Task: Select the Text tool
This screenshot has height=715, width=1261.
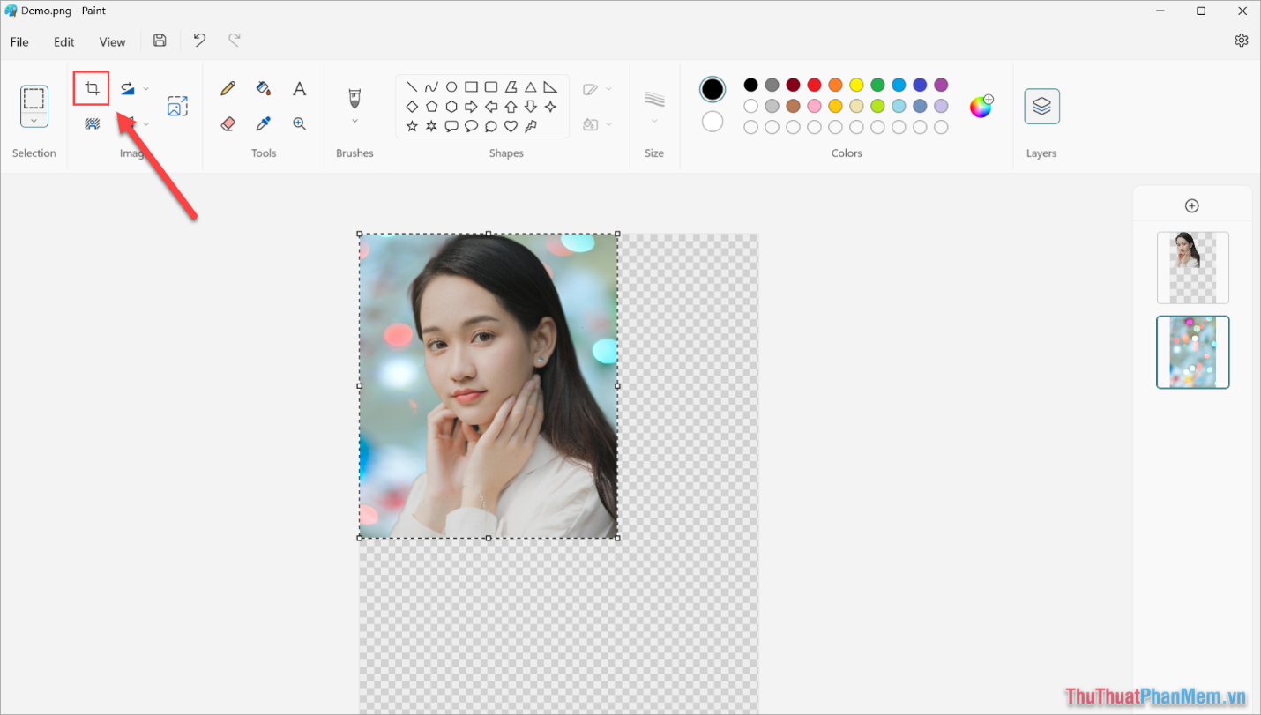Action: (299, 88)
